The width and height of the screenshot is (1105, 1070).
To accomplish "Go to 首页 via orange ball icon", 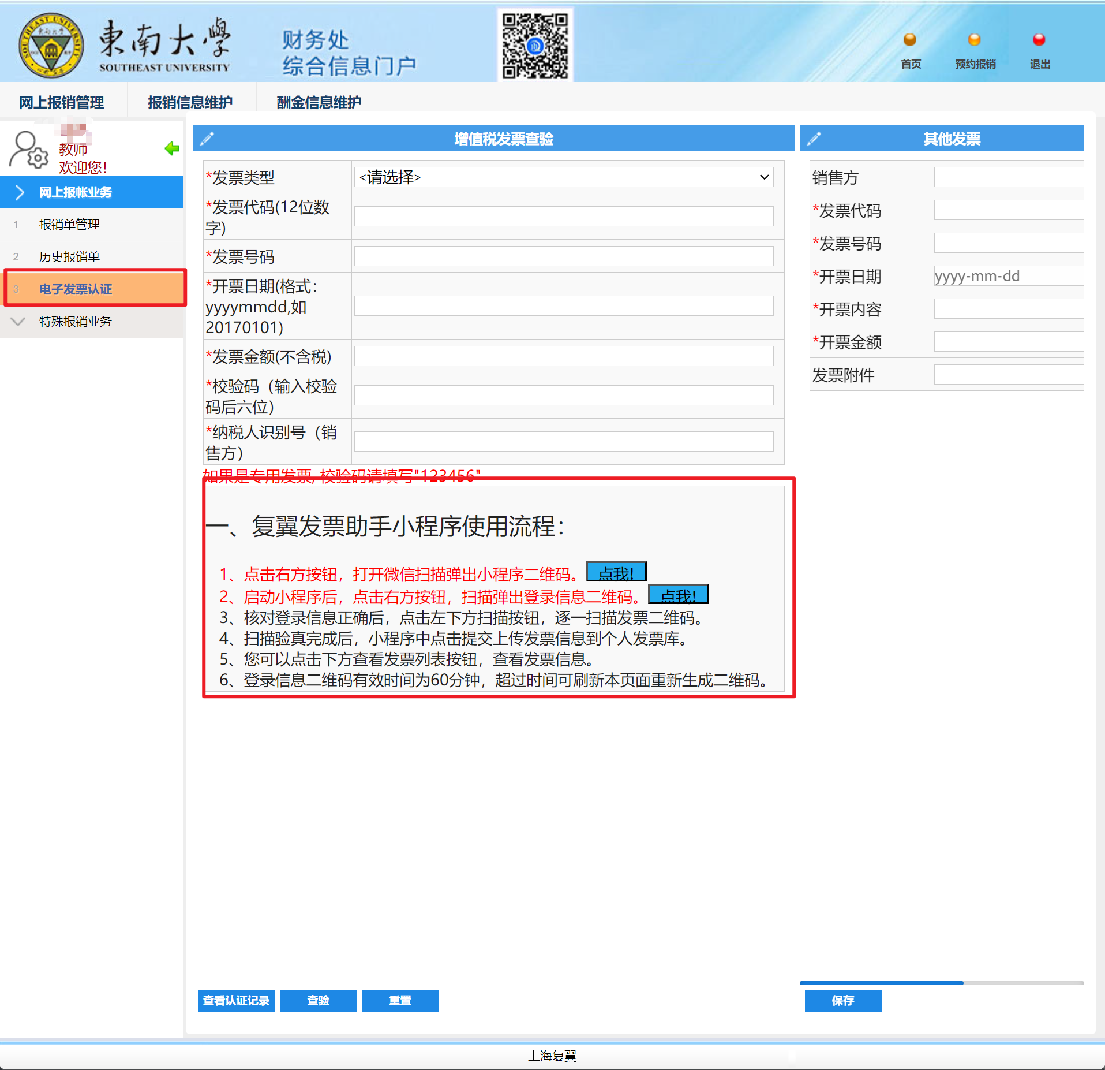I will pos(910,40).
